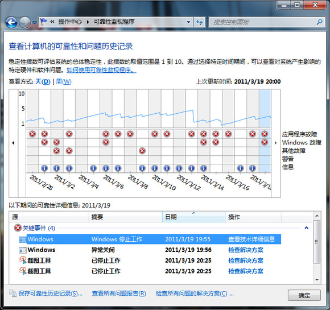Click 检查解决方案 for the 异常关闭 event
This screenshot has height=310, width=330.
(x=246, y=250)
